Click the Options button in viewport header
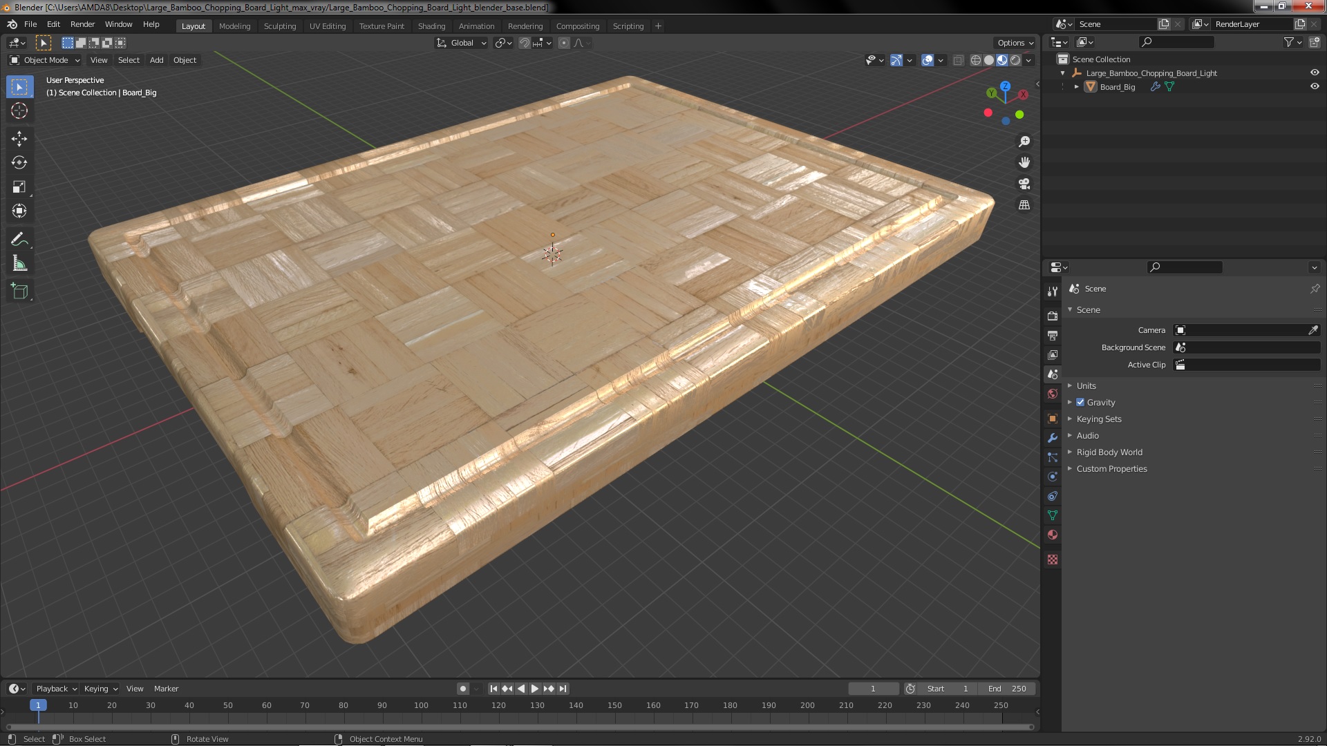 click(x=1015, y=42)
